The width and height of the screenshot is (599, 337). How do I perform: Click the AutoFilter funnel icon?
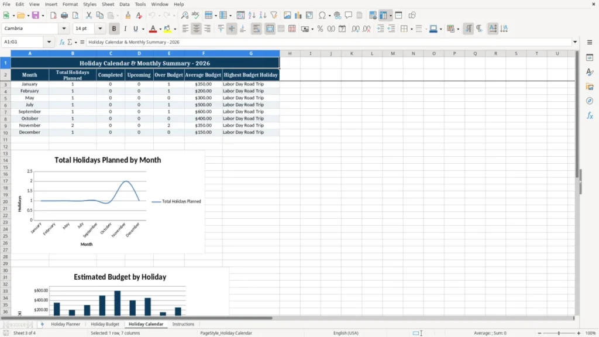click(274, 15)
